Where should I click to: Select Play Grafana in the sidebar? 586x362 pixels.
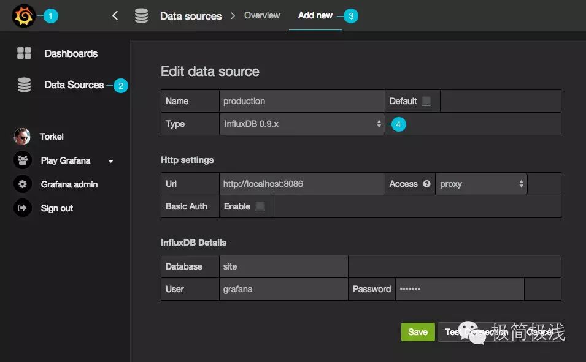(x=66, y=160)
